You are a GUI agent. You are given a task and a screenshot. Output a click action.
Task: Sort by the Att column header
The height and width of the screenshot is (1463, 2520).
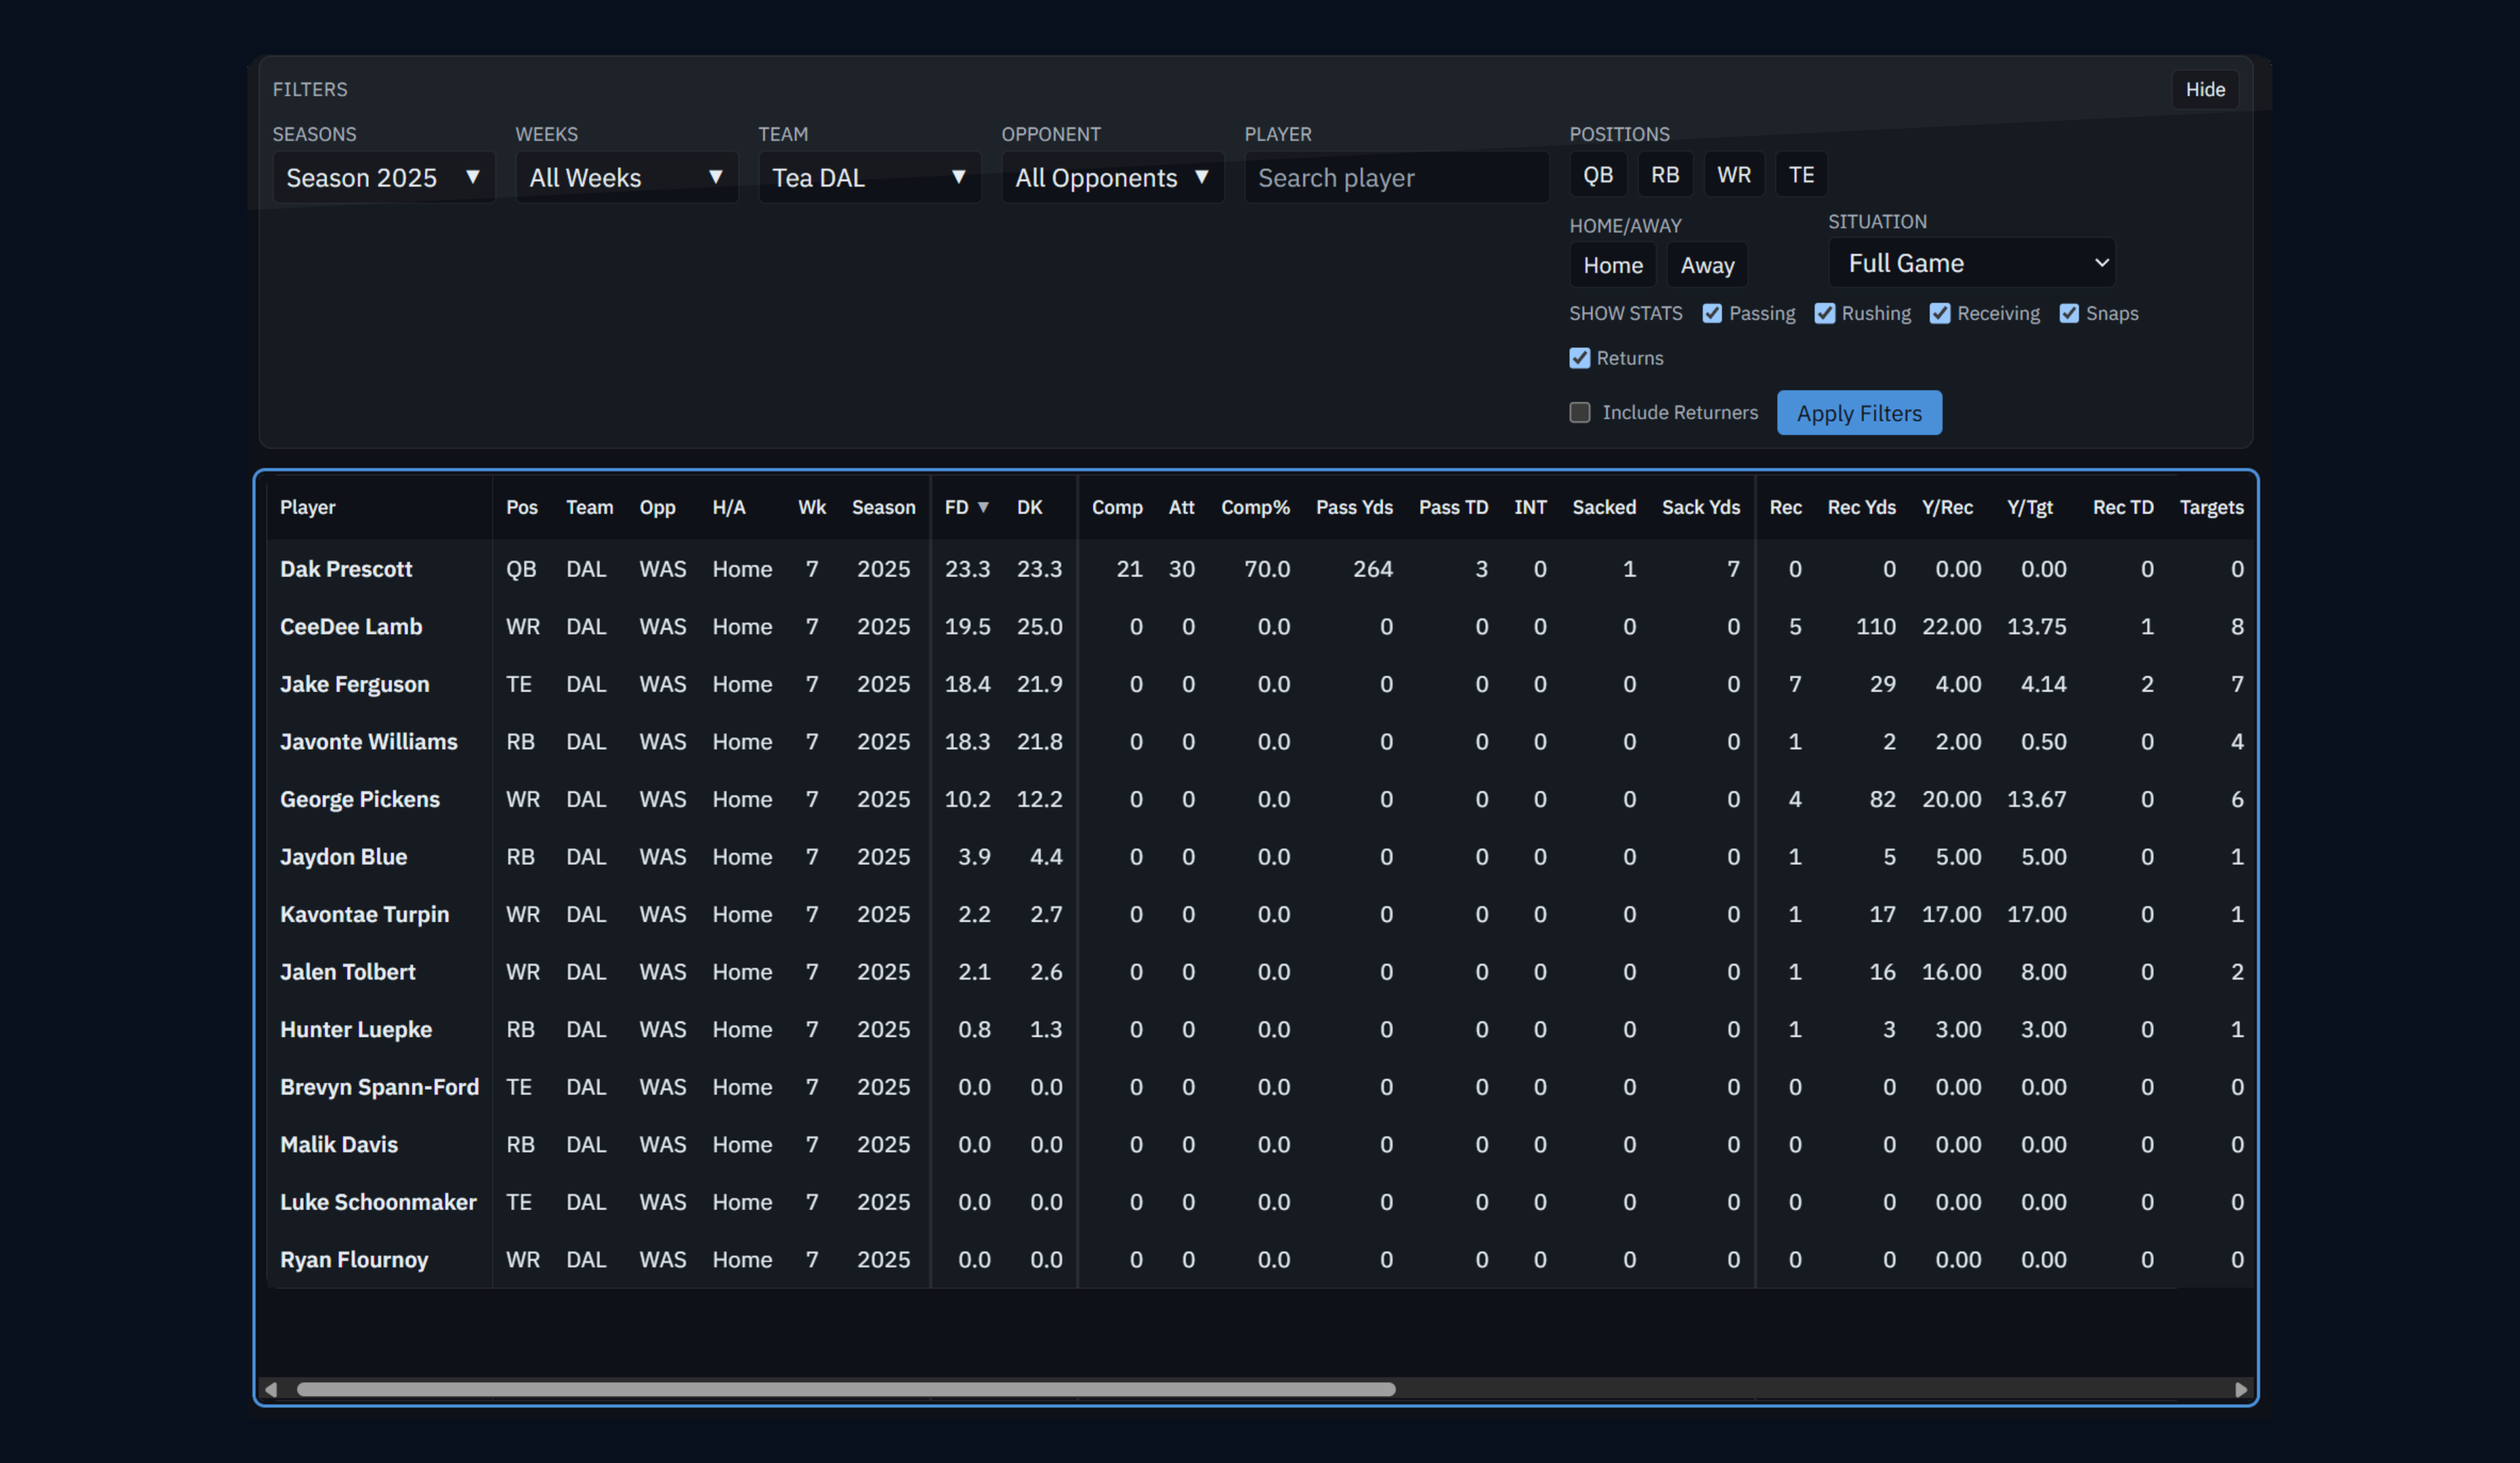coord(1182,508)
